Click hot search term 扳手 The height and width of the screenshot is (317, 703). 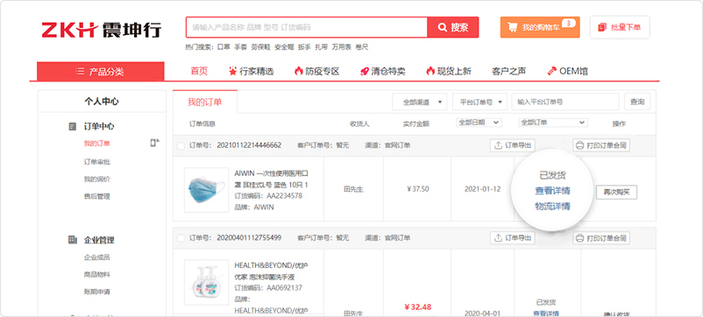(304, 47)
